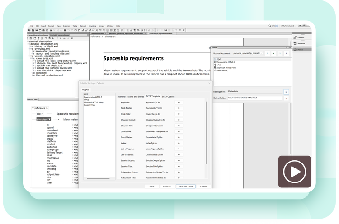Select 'c thermal protection.xml' in map tree

pyautogui.click(x=48, y=75)
